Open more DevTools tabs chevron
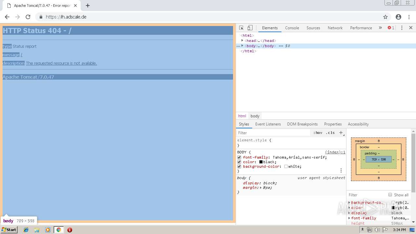This screenshot has height=234, width=416. pos(380,28)
